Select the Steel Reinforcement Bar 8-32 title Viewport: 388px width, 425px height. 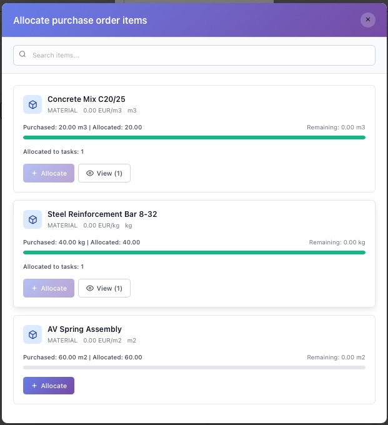click(102, 214)
